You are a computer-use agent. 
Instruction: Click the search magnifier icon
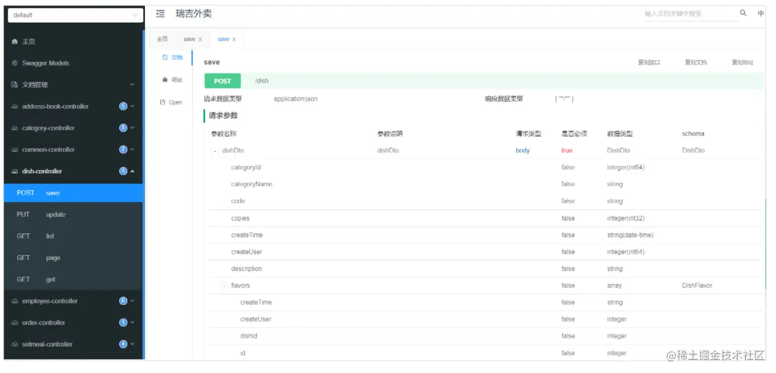743,13
